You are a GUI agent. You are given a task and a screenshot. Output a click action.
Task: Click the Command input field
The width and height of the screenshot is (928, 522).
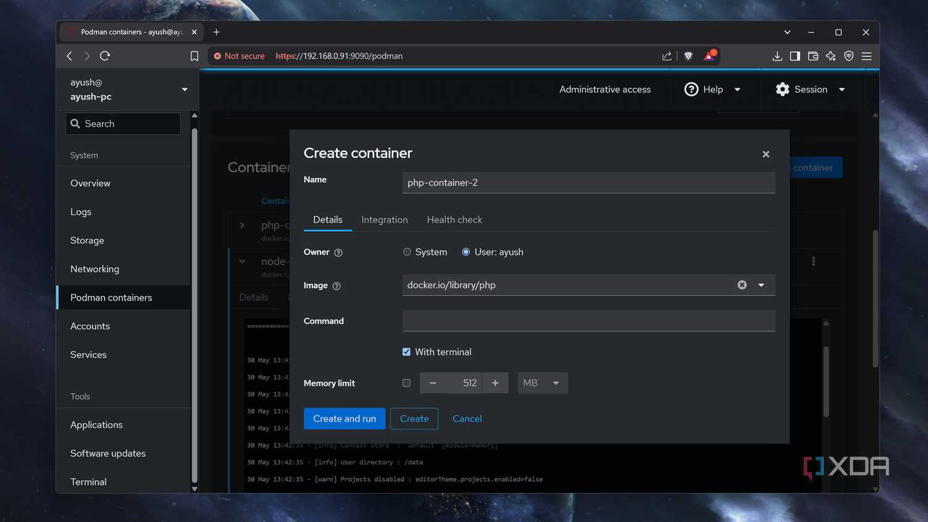[x=589, y=320]
